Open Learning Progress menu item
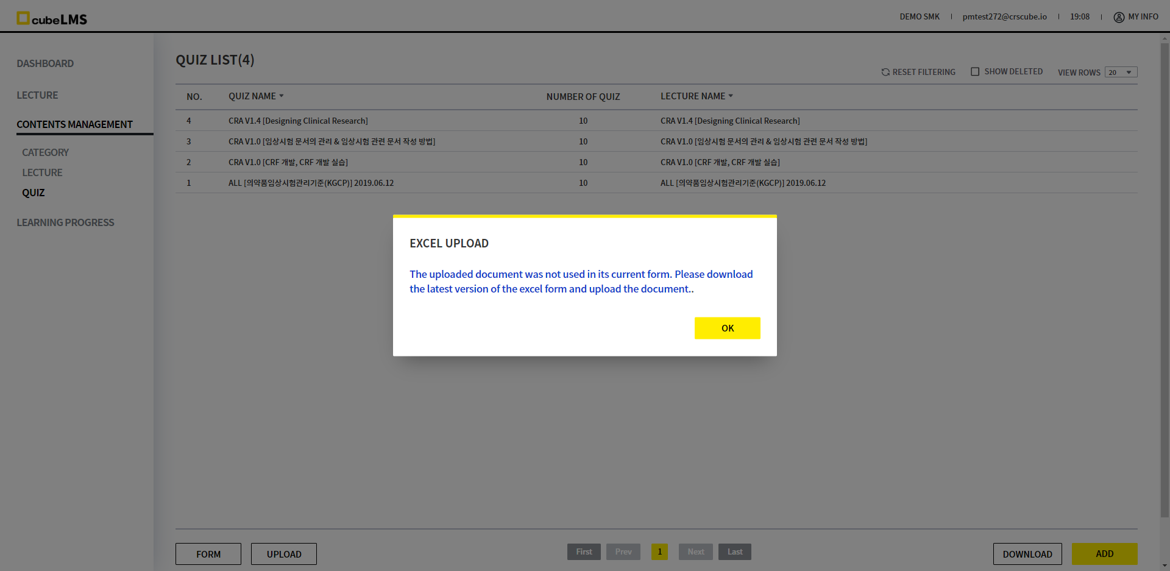 coord(65,222)
